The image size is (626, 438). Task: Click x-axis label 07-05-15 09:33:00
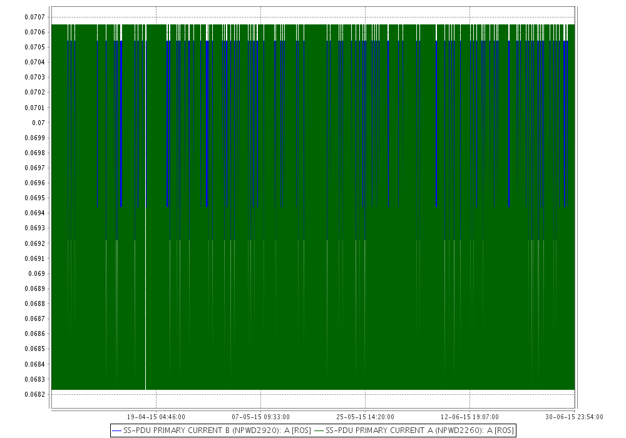(260, 417)
